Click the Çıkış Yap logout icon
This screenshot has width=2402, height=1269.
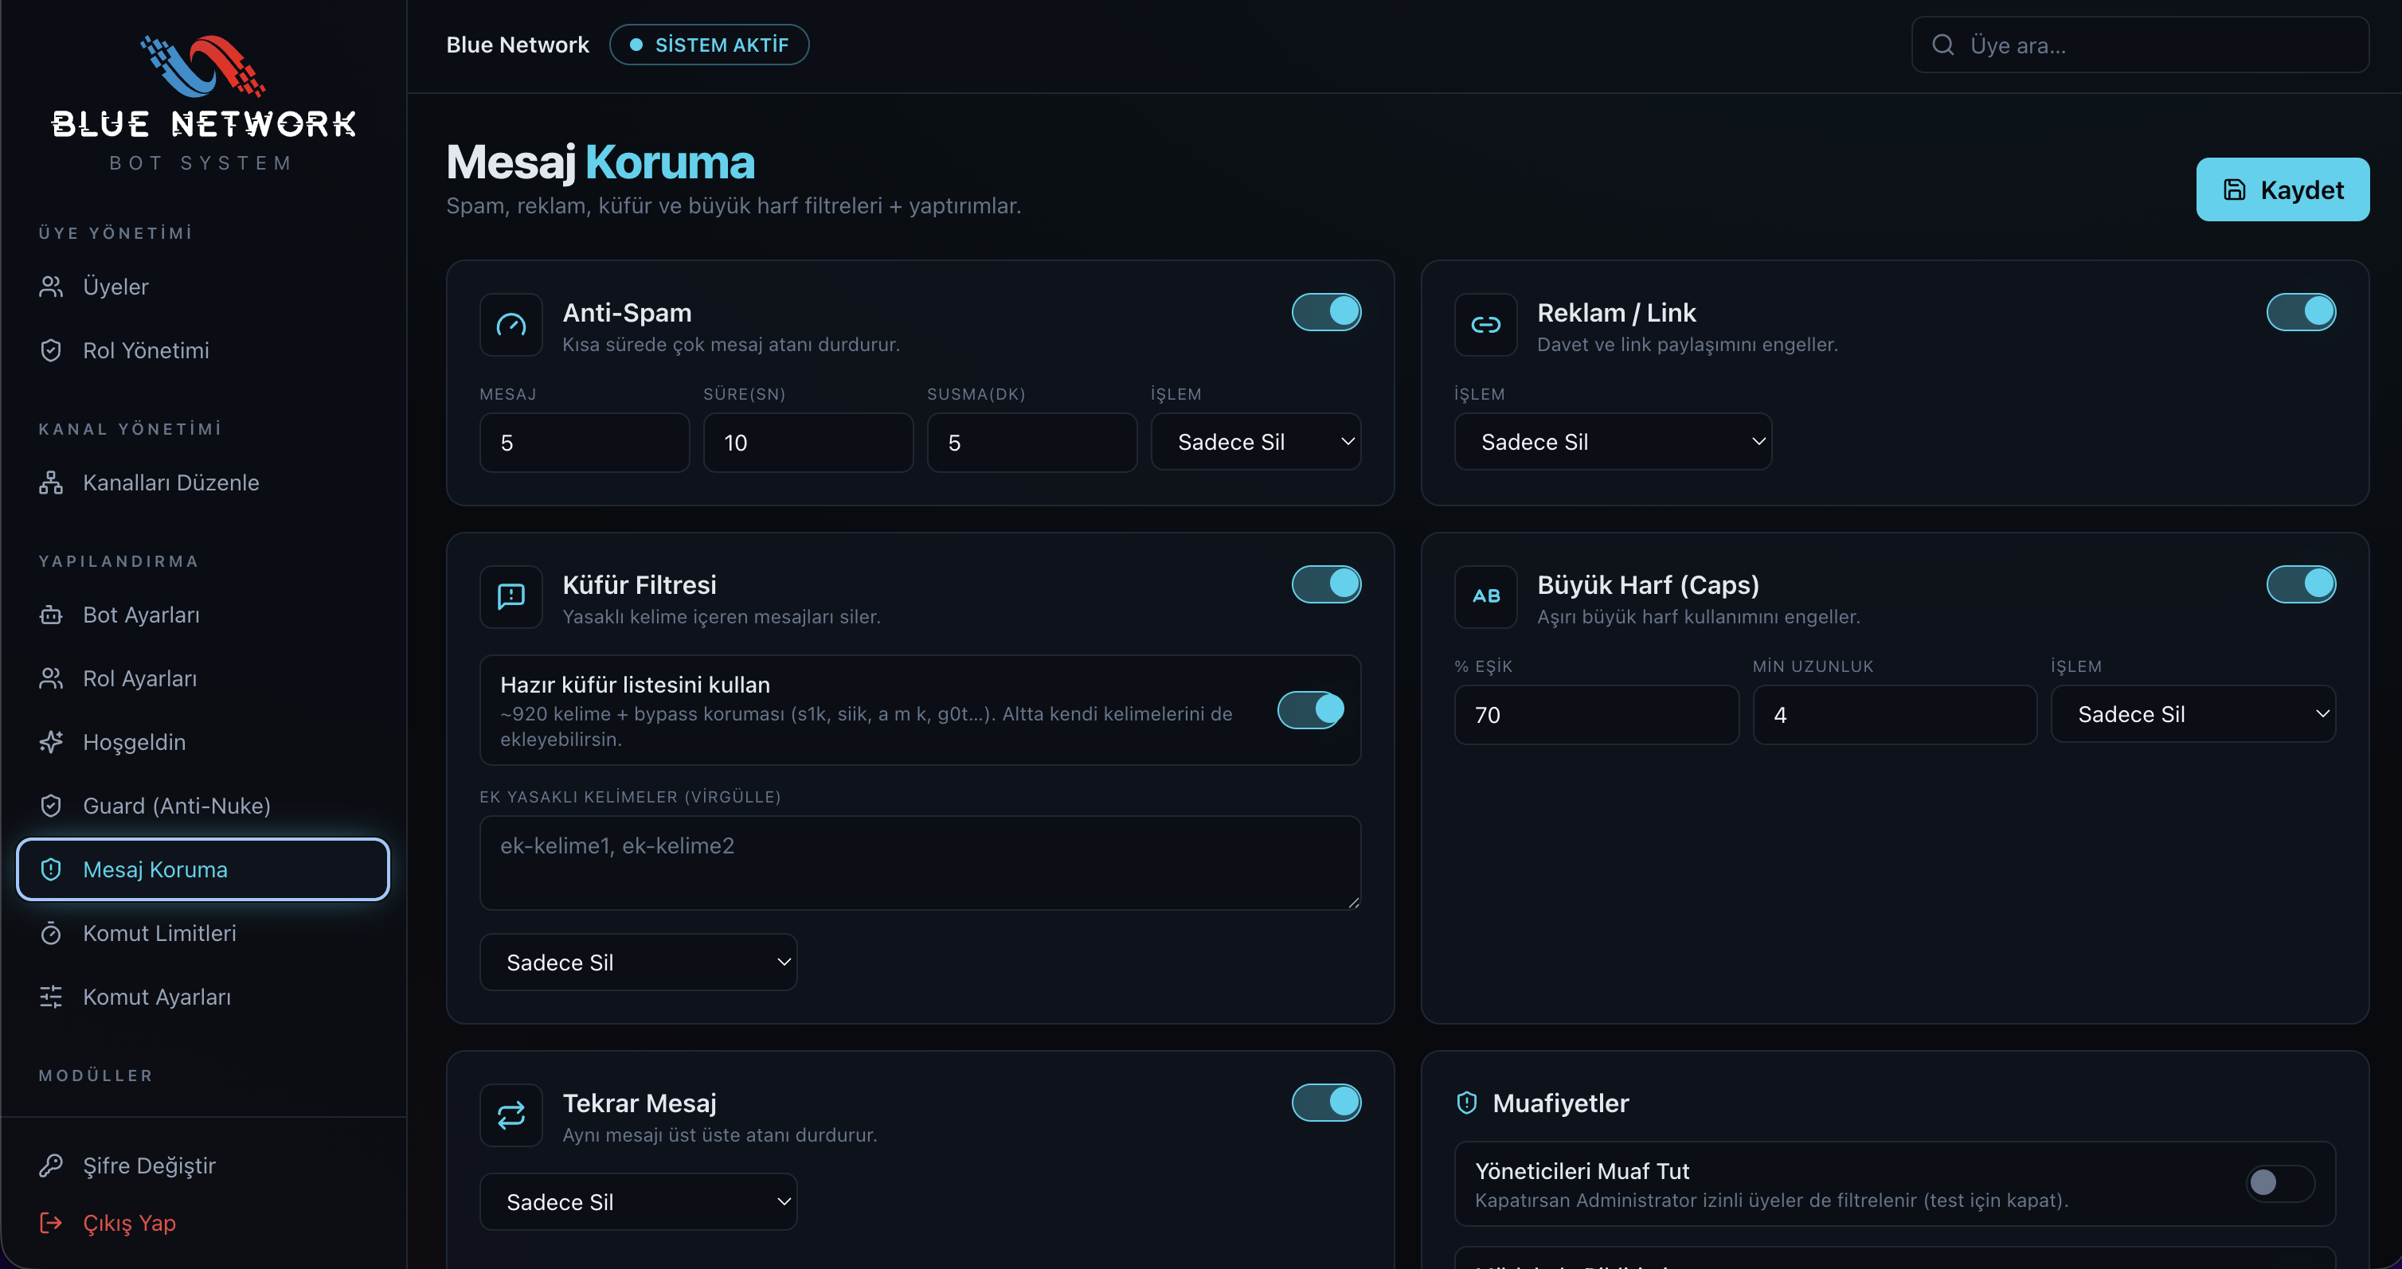(51, 1222)
